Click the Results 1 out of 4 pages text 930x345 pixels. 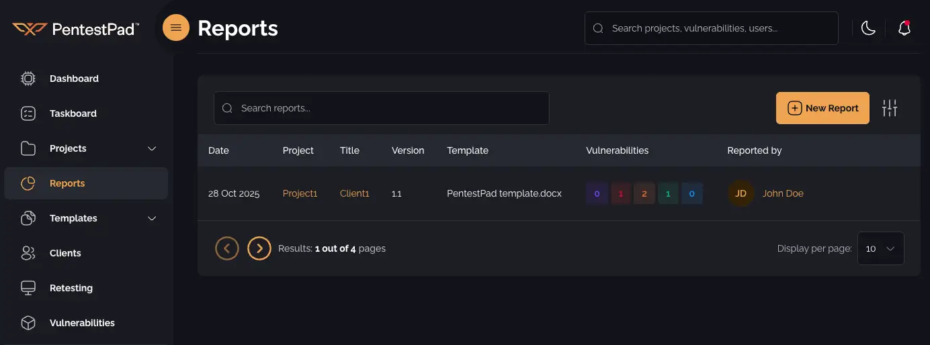332,248
